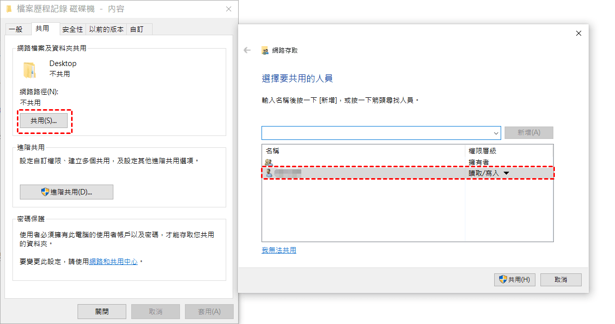The image size is (615, 324).
Task: Click the back arrow in 網路存取 window
Action: coord(247,50)
